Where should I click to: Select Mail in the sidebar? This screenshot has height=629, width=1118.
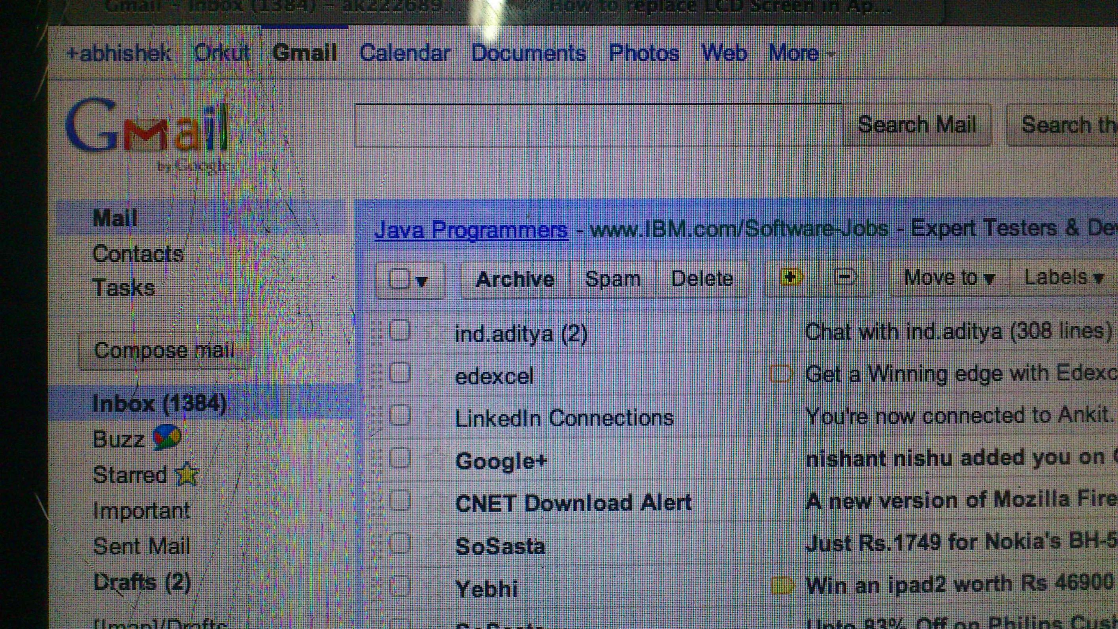coord(115,218)
